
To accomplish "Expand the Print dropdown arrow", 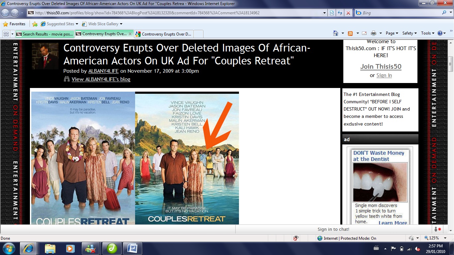I will click(381, 33).
